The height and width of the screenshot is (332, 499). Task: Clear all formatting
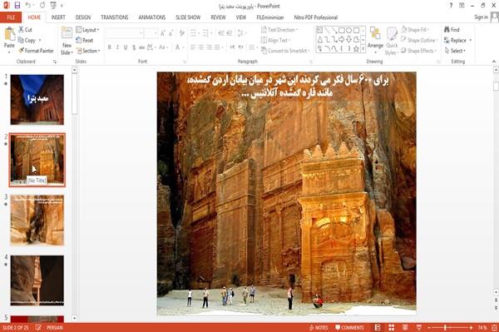click(182, 33)
